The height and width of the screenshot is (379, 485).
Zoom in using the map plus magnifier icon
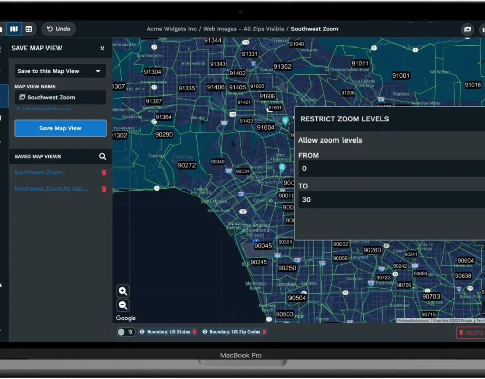click(x=123, y=291)
